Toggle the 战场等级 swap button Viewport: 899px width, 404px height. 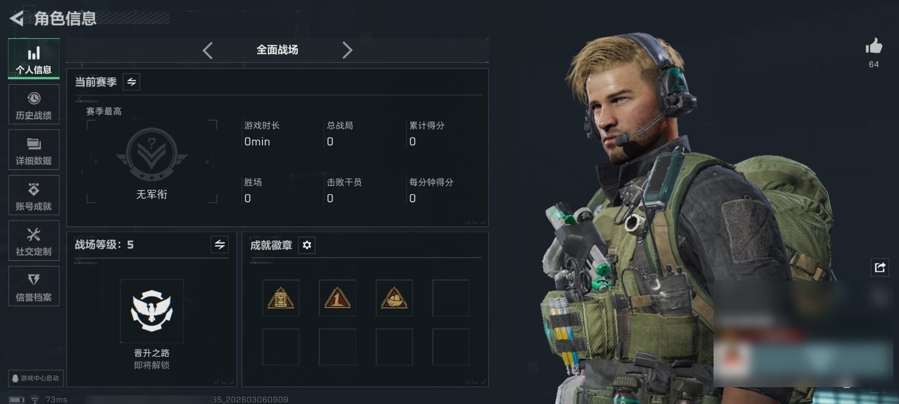[220, 245]
